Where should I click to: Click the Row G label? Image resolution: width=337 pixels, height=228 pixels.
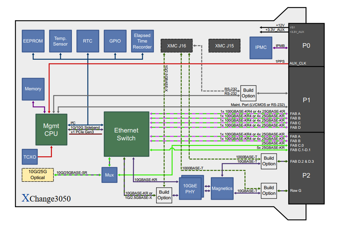tap(296, 191)
